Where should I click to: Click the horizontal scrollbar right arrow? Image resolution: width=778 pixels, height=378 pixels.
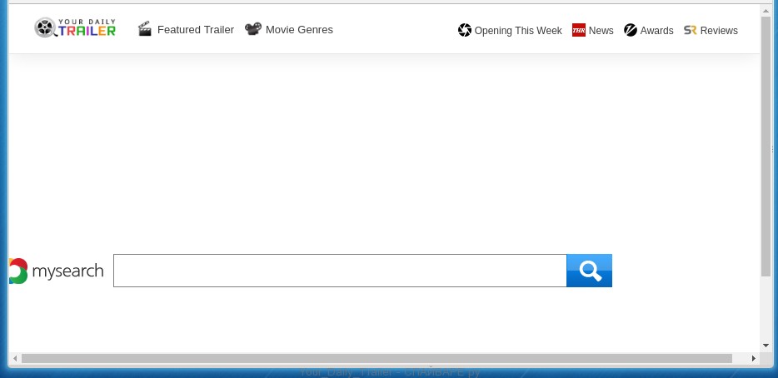click(754, 358)
